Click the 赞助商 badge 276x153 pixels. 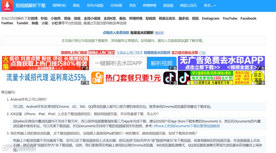[x=159, y=33]
